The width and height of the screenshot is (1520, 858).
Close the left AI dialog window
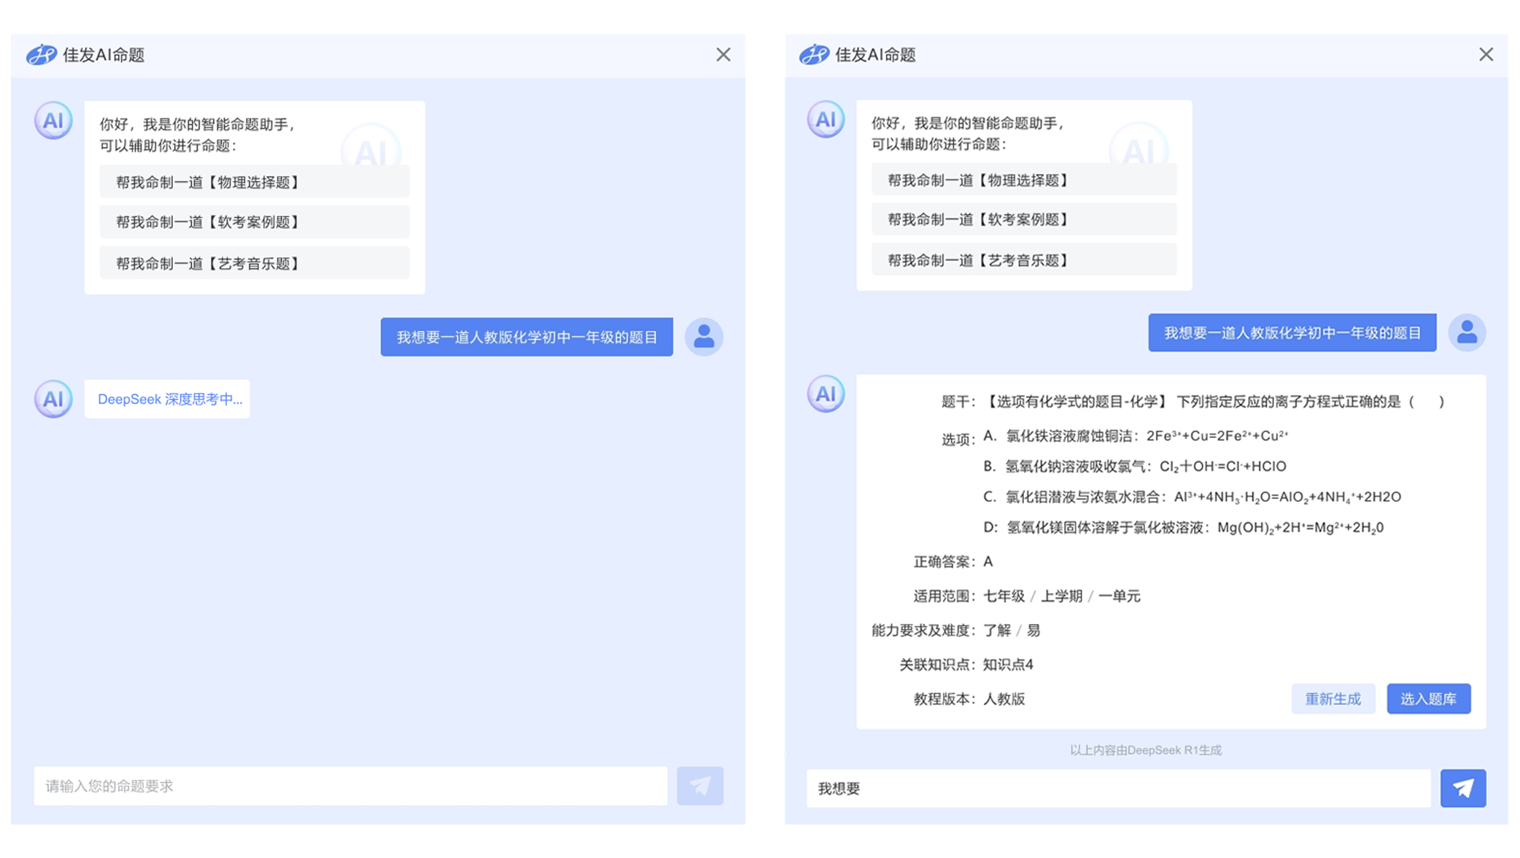click(x=723, y=54)
